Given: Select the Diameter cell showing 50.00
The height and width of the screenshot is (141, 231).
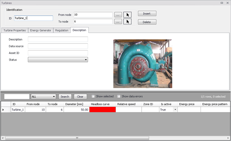Looking at the screenshot, I should point(77,110).
